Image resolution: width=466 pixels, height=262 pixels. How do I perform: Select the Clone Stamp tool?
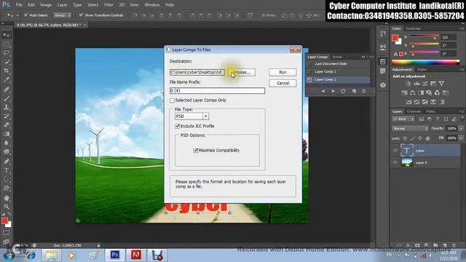point(7,107)
